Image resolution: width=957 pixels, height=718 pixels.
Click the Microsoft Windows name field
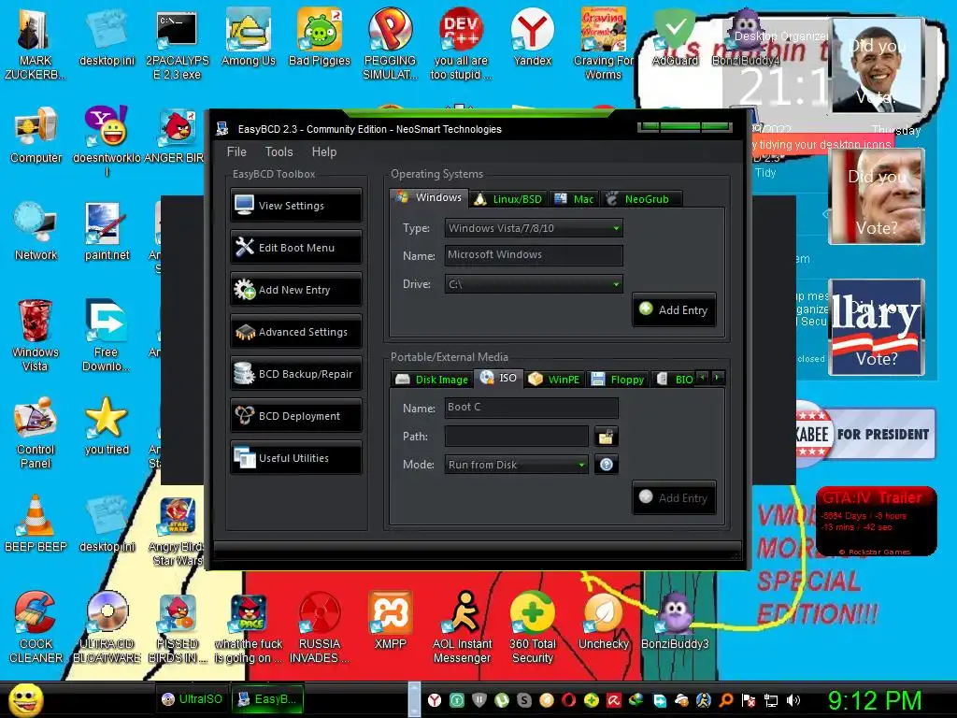coord(534,255)
